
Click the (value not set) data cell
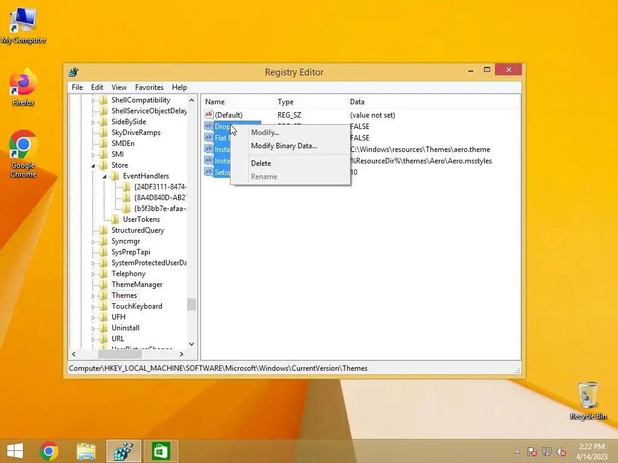pos(372,115)
